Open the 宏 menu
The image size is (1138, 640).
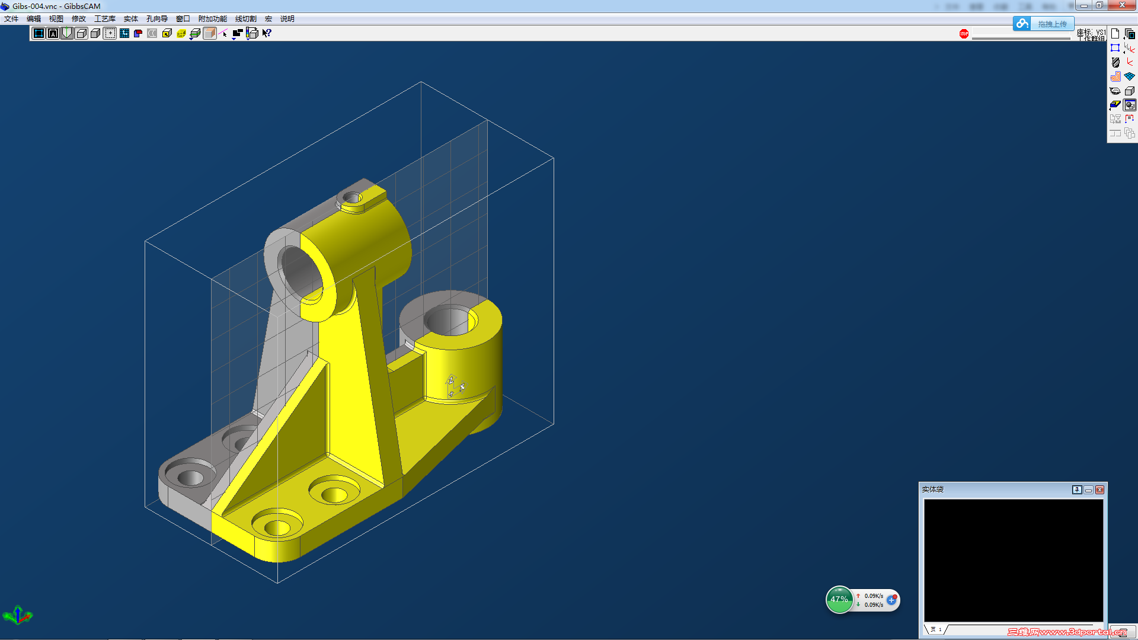coord(268,19)
